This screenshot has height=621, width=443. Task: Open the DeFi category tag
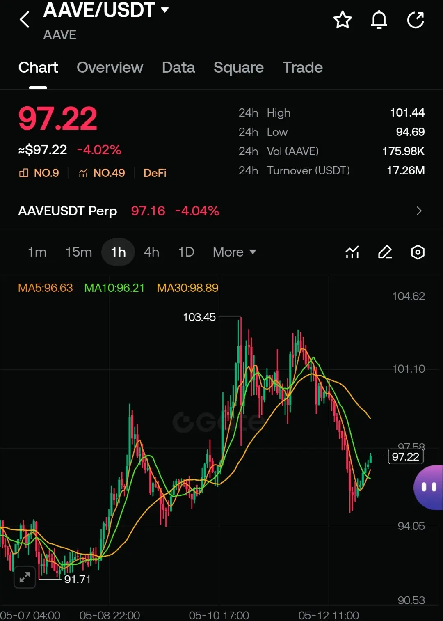155,173
